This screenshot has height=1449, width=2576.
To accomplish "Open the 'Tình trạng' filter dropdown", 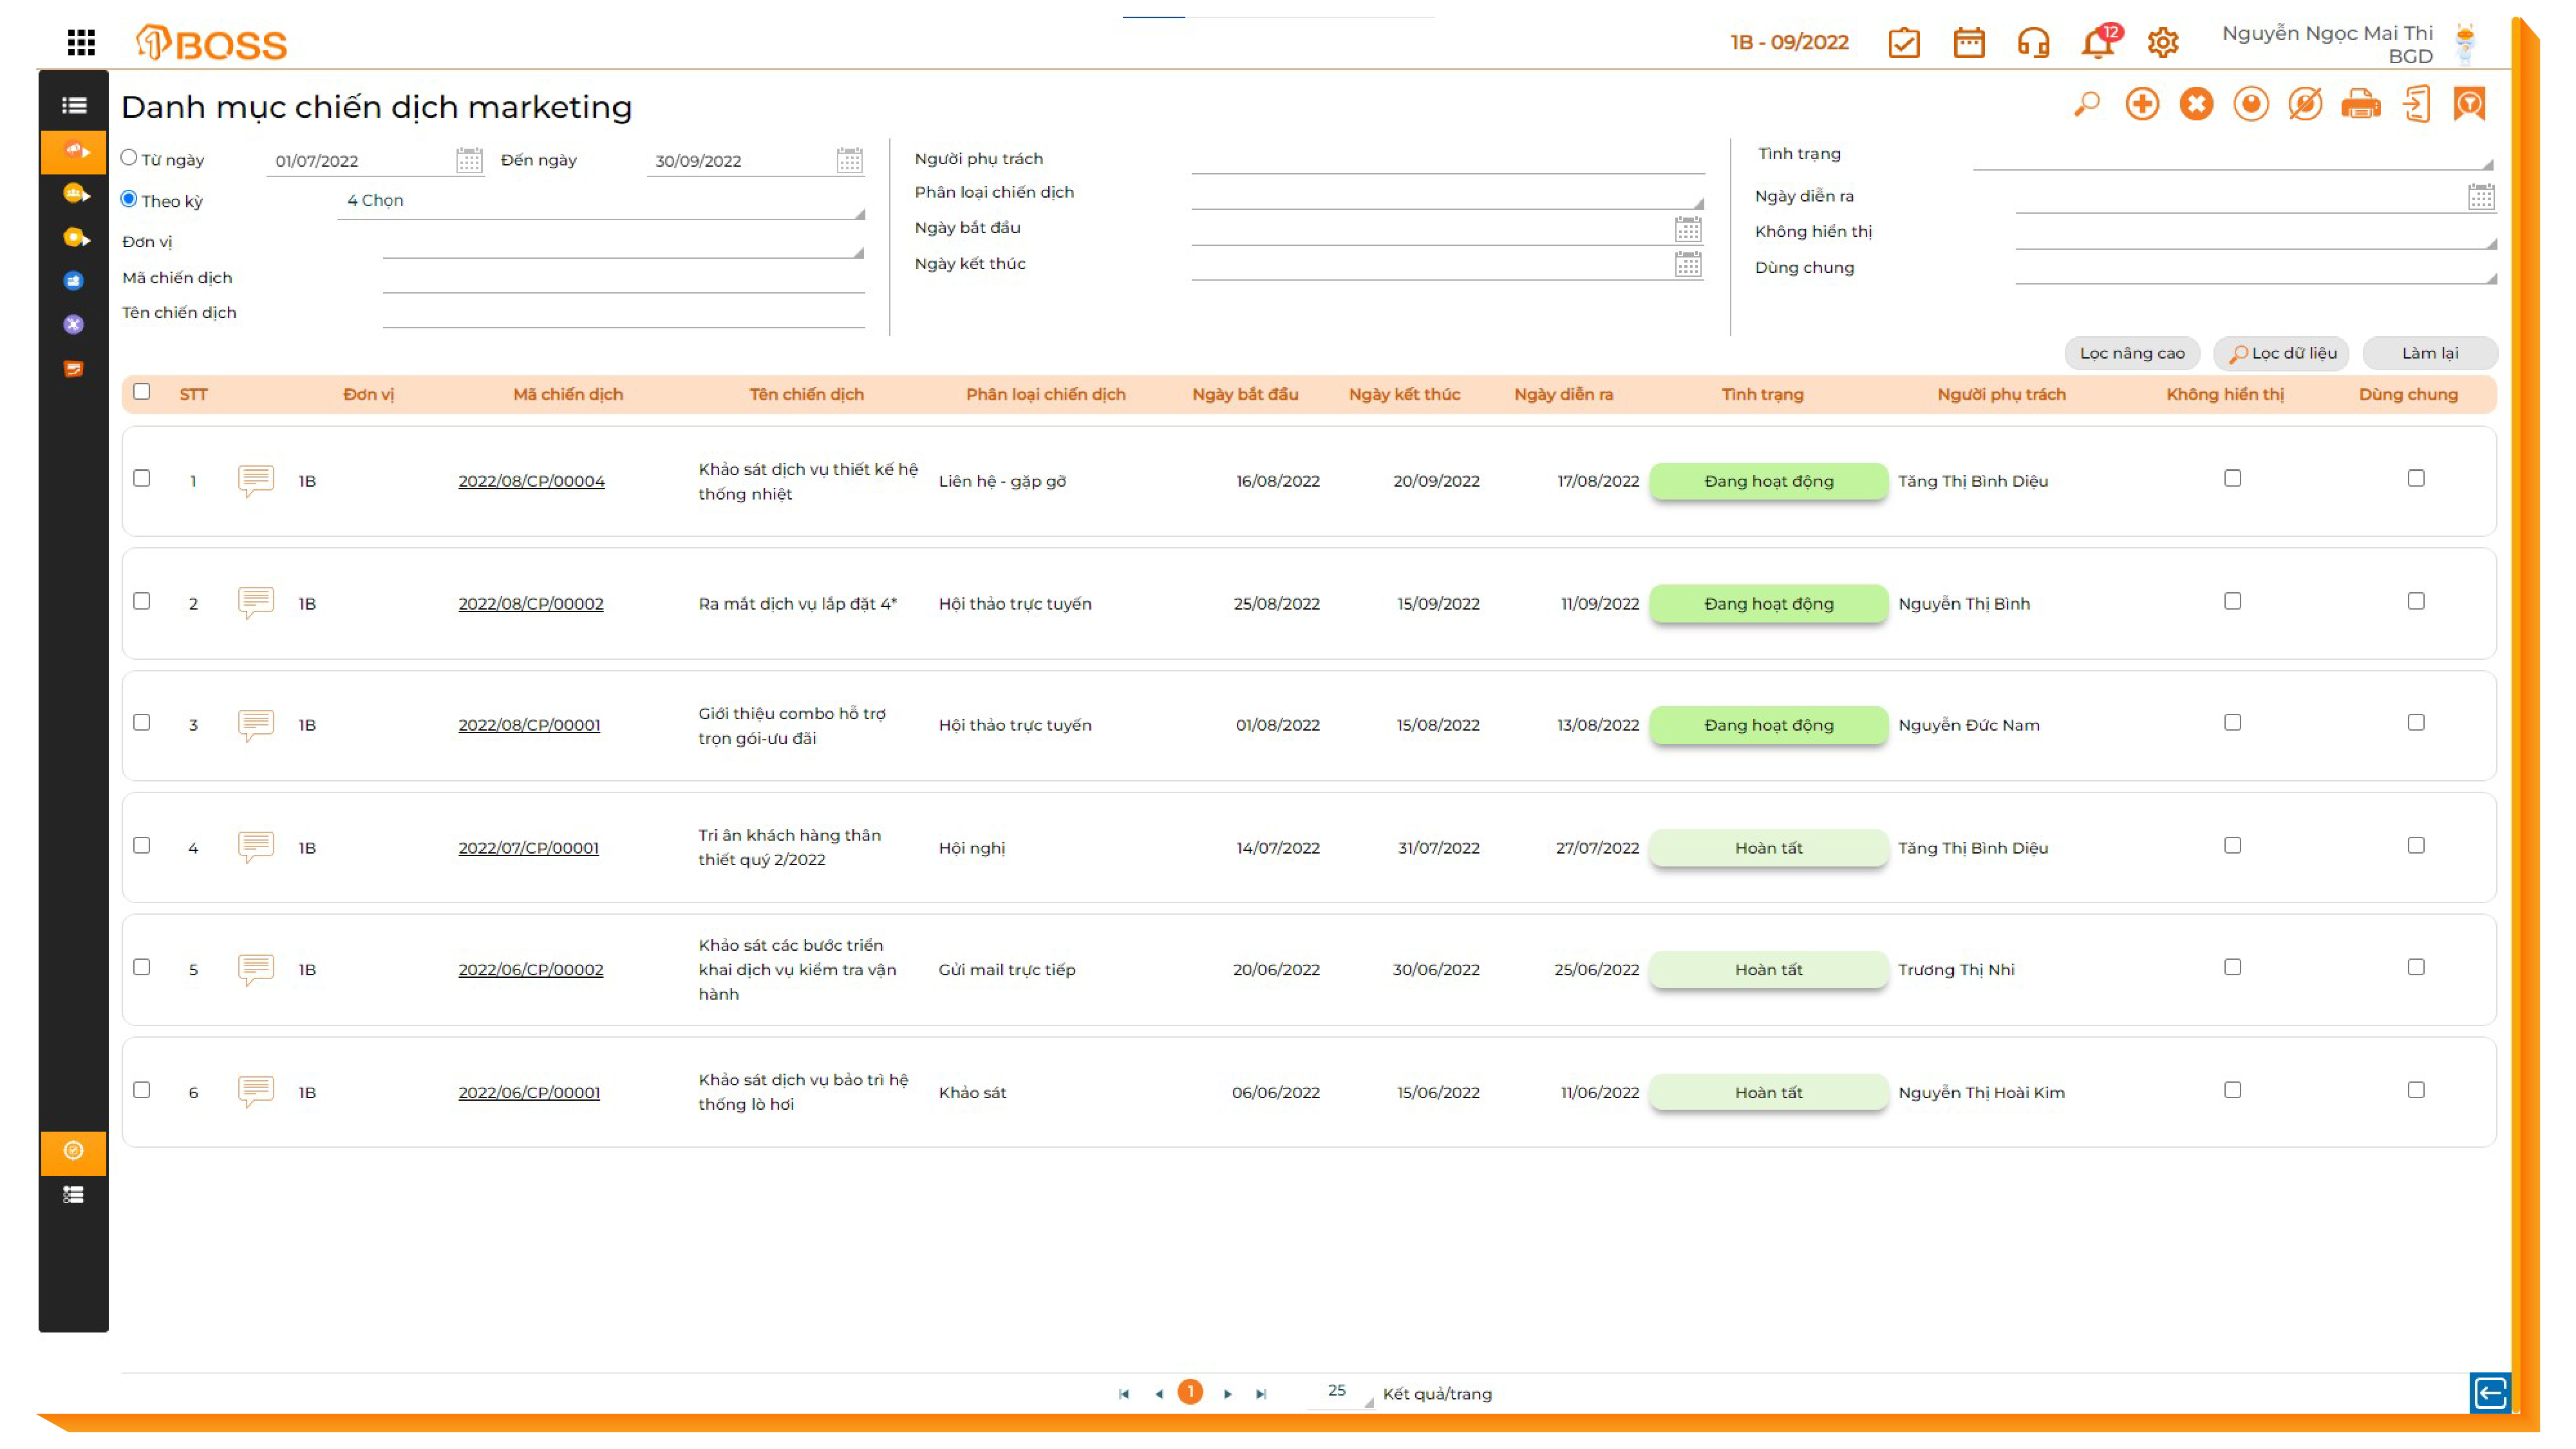I will [x=2232, y=156].
